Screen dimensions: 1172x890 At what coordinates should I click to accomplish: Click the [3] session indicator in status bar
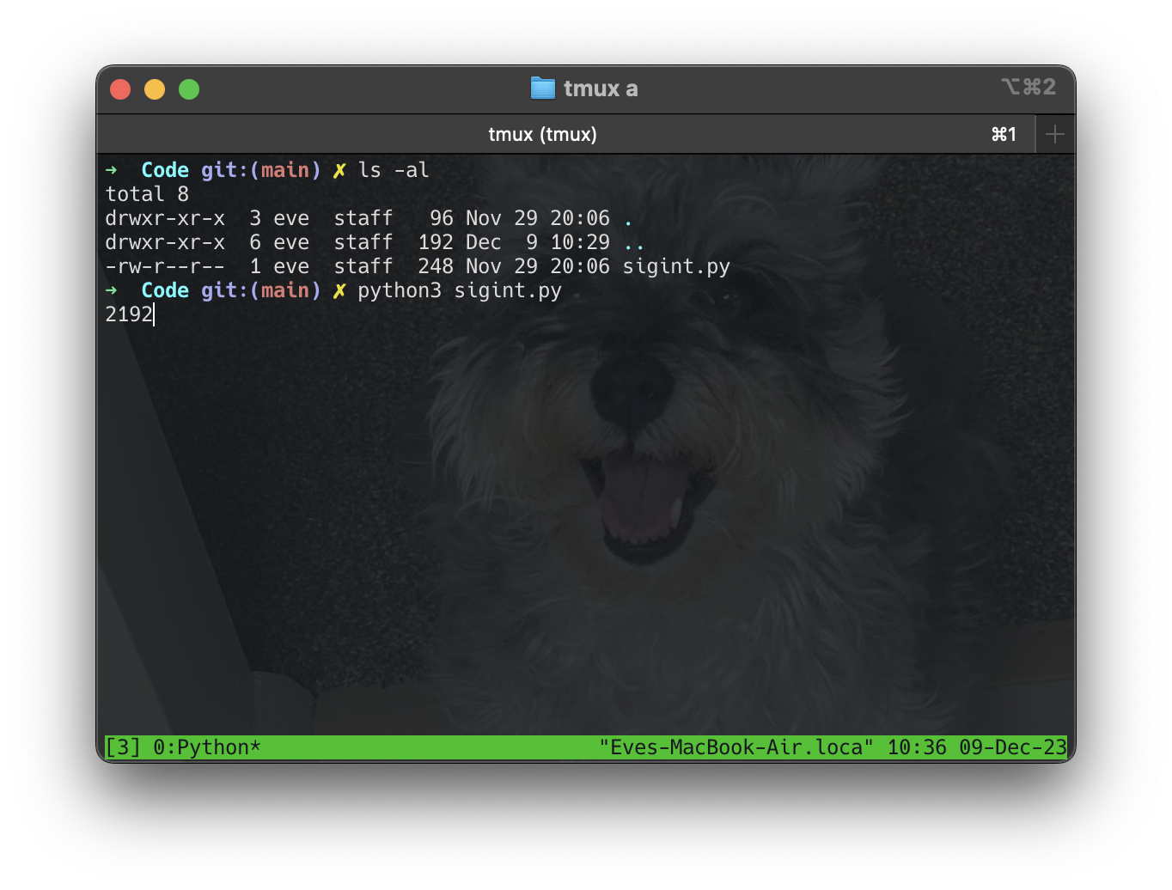click(x=123, y=747)
